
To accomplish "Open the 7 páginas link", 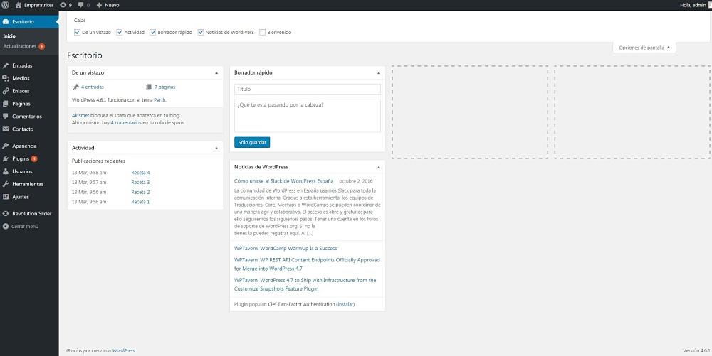I will tap(165, 87).
